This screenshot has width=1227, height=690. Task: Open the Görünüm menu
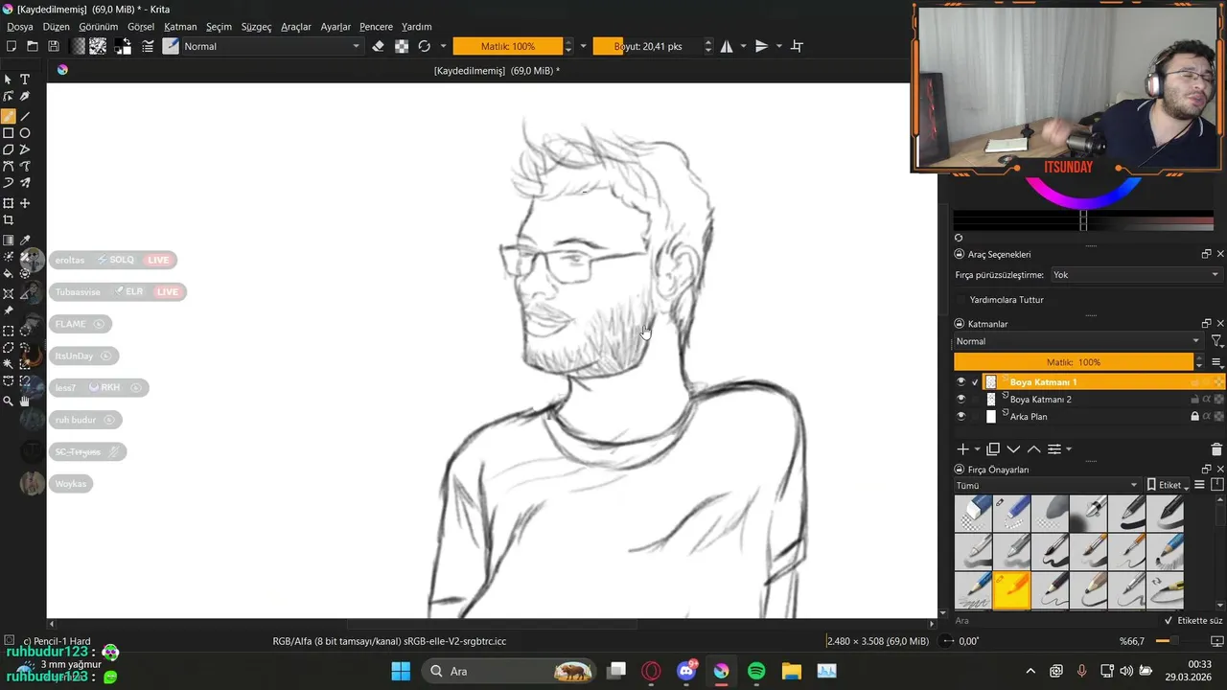tap(99, 27)
